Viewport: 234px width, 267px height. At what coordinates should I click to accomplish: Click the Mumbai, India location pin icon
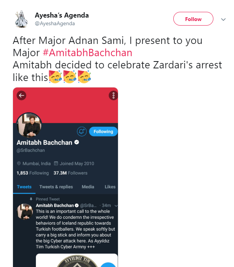pyautogui.click(x=19, y=163)
